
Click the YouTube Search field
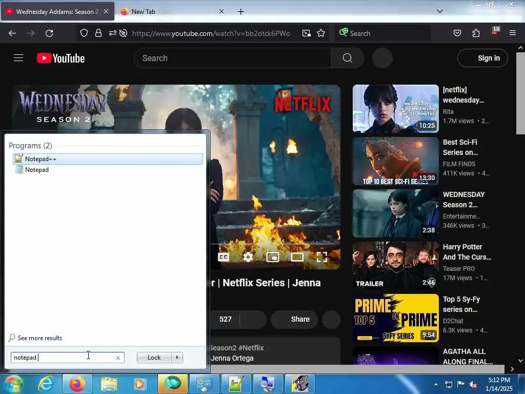click(233, 58)
